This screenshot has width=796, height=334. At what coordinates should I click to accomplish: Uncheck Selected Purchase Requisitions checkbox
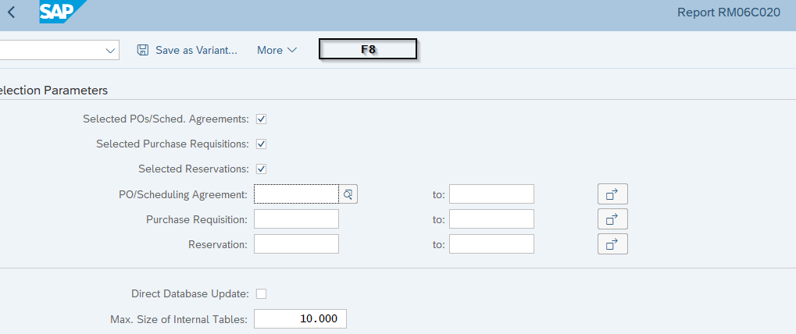262,144
